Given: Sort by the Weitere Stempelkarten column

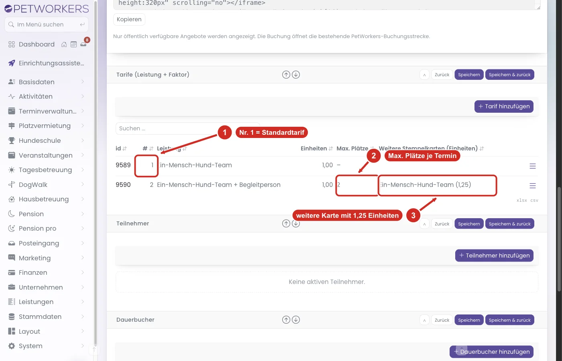Looking at the screenshot, I should tap(432, 148).
